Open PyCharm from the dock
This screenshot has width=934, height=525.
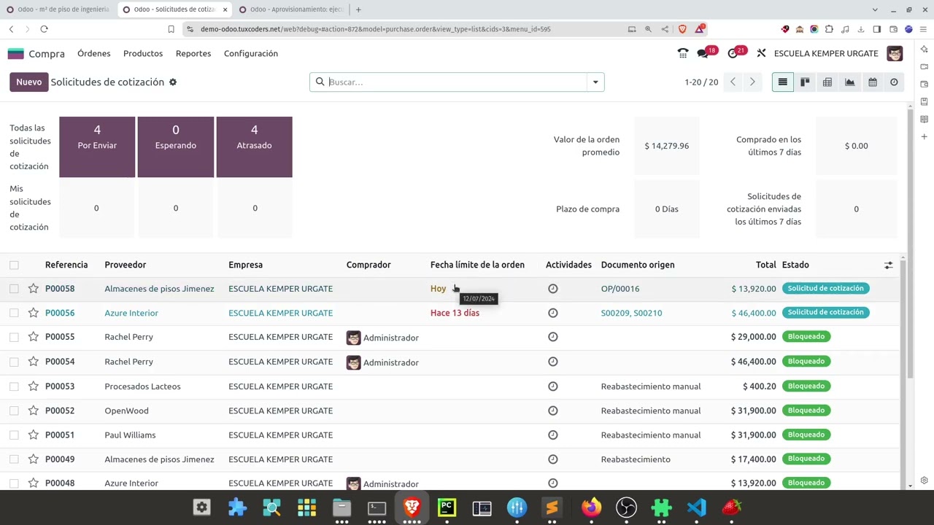pos(447,507)
